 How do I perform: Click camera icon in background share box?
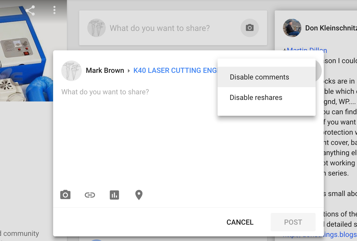point(249,28)
